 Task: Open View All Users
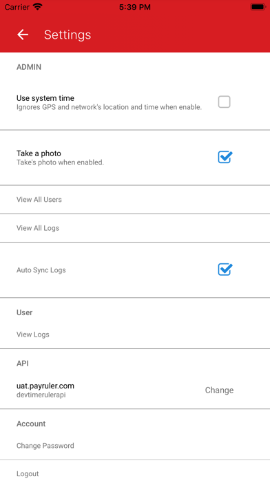tap(135, 200)
